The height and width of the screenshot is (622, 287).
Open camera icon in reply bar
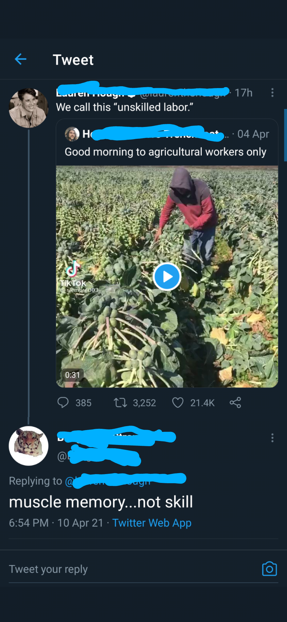click(x=269, y=569)
